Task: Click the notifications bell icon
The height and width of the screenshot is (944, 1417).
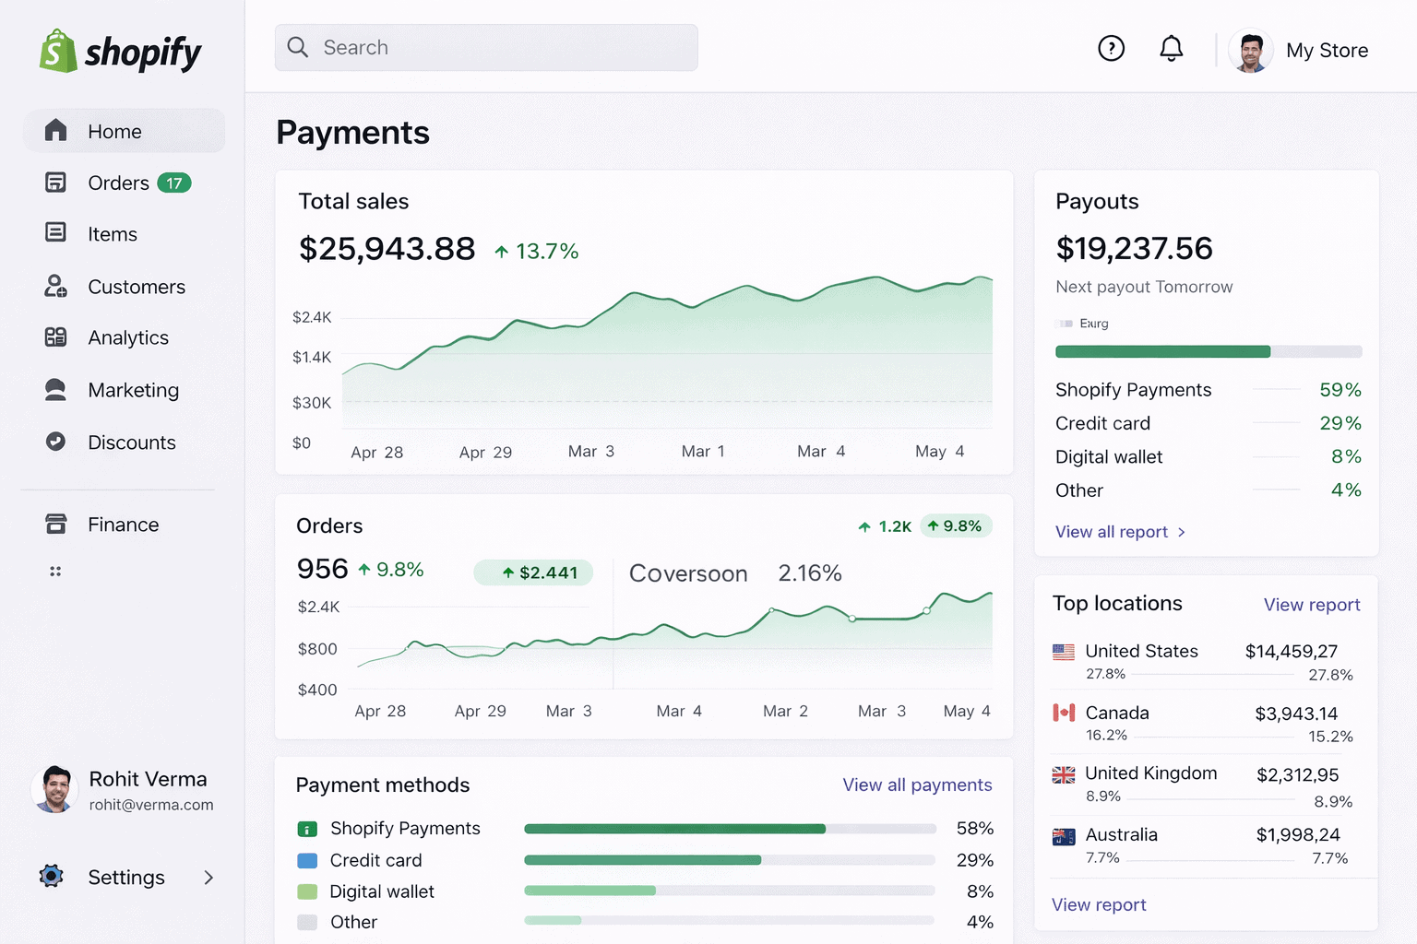Action: point(1172,48)
